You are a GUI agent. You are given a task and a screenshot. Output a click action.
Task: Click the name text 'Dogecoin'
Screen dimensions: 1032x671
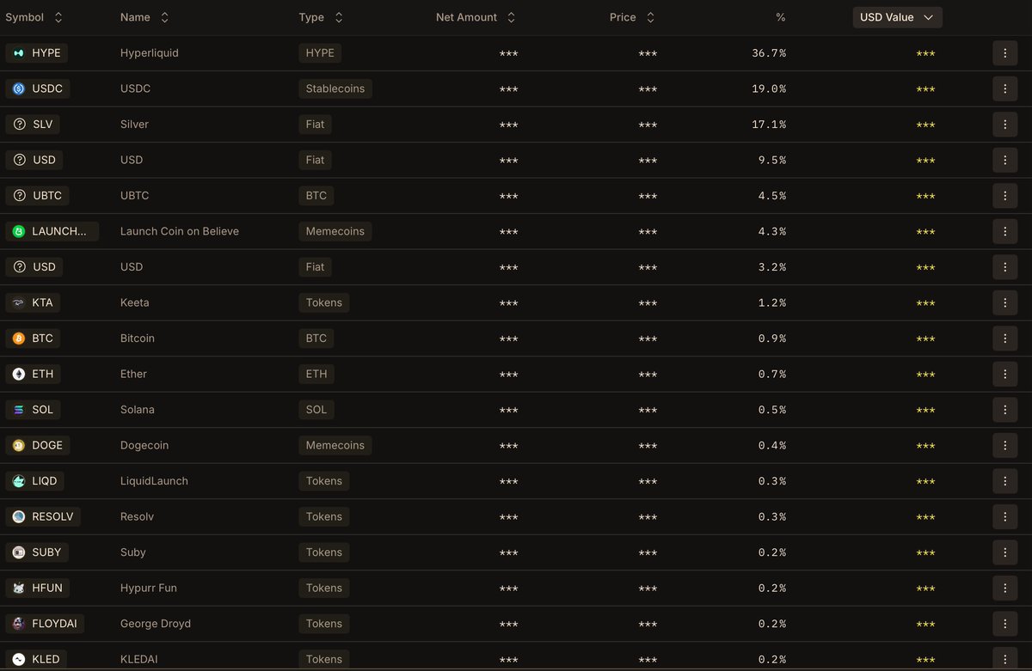point(144,445)
